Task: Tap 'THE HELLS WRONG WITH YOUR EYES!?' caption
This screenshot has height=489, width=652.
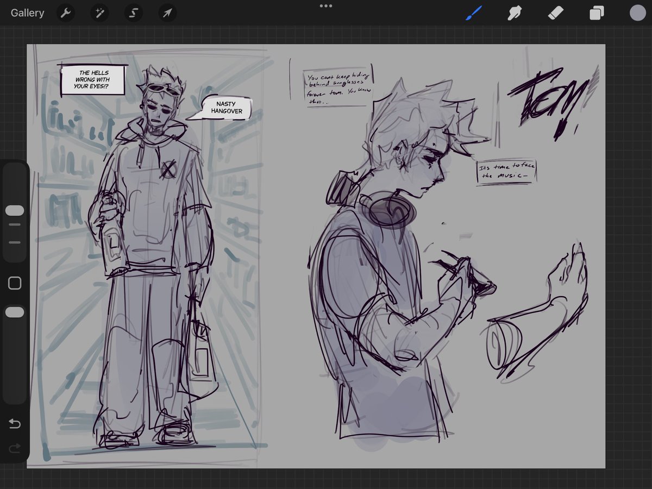Action: pyautogui.click(x=93, y=80)
